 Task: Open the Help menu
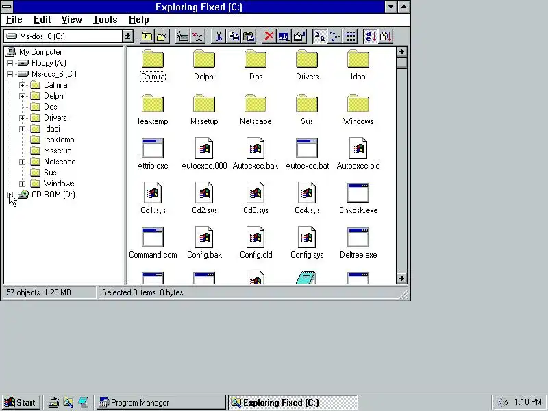click(x=139, y=20)
